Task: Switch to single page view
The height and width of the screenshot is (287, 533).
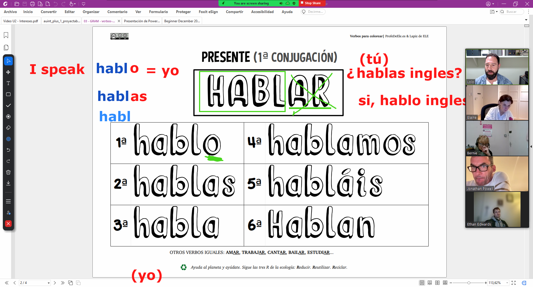Action: (422, 283)
